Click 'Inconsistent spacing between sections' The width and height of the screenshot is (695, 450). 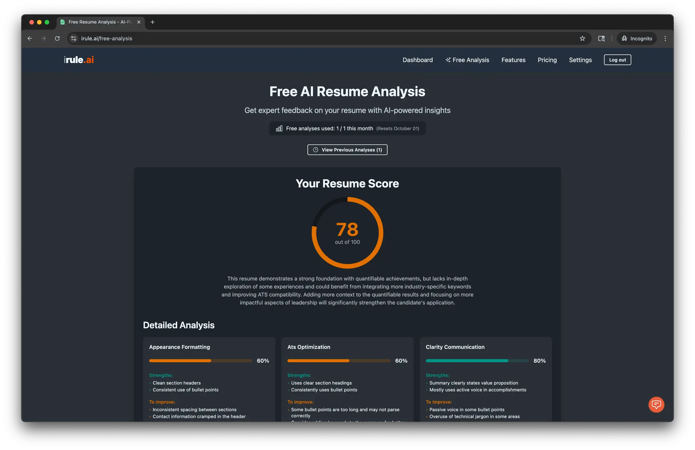(194, 410)
